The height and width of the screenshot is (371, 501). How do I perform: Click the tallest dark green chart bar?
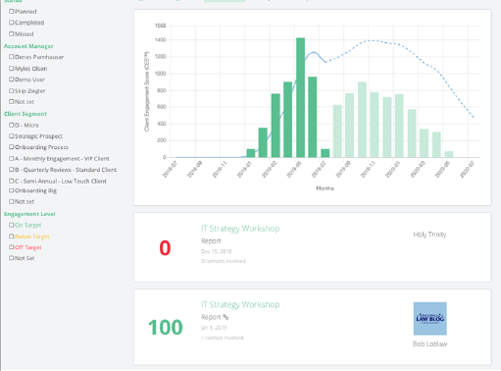300,97
